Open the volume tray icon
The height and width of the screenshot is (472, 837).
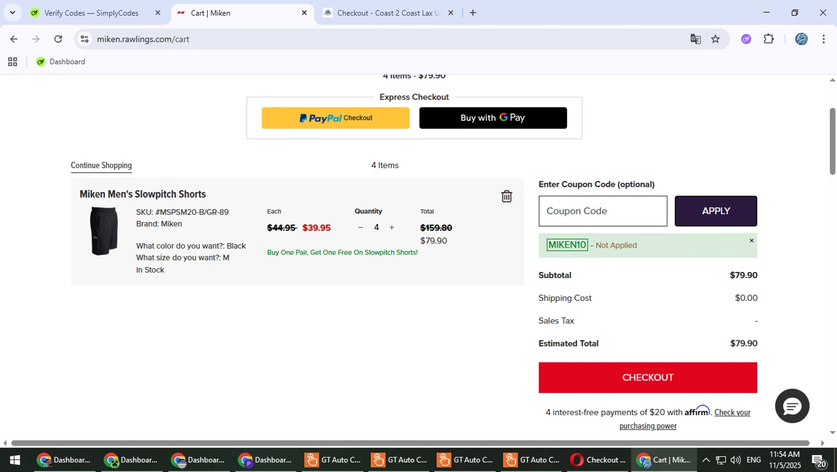(x=736, y=460)
